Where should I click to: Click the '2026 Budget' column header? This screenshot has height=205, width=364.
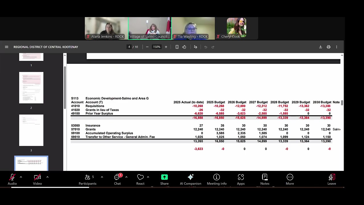click(x=237, y=102)
